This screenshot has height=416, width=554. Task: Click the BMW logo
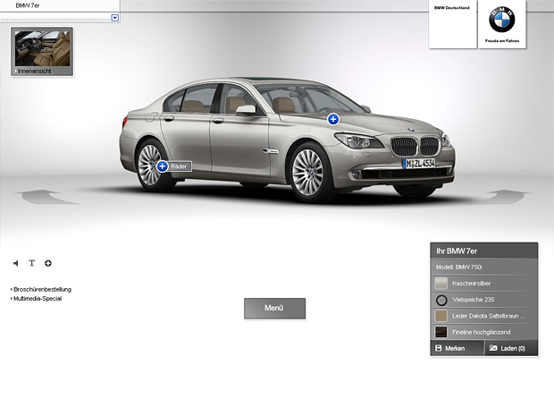[x=501, y=20]
